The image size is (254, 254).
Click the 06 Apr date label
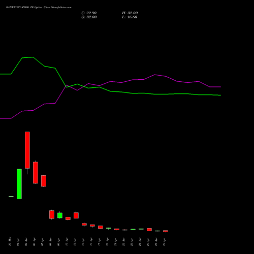[x=34, y=242]
